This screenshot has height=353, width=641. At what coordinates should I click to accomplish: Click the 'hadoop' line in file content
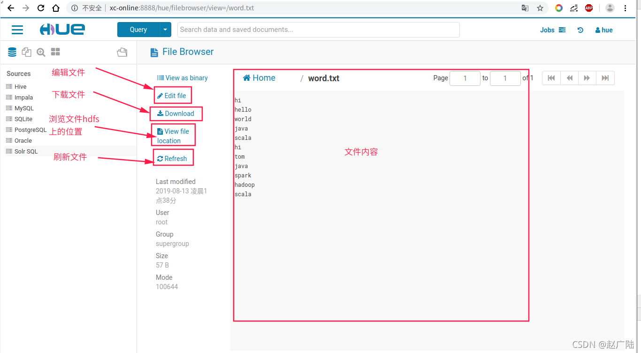244,185
